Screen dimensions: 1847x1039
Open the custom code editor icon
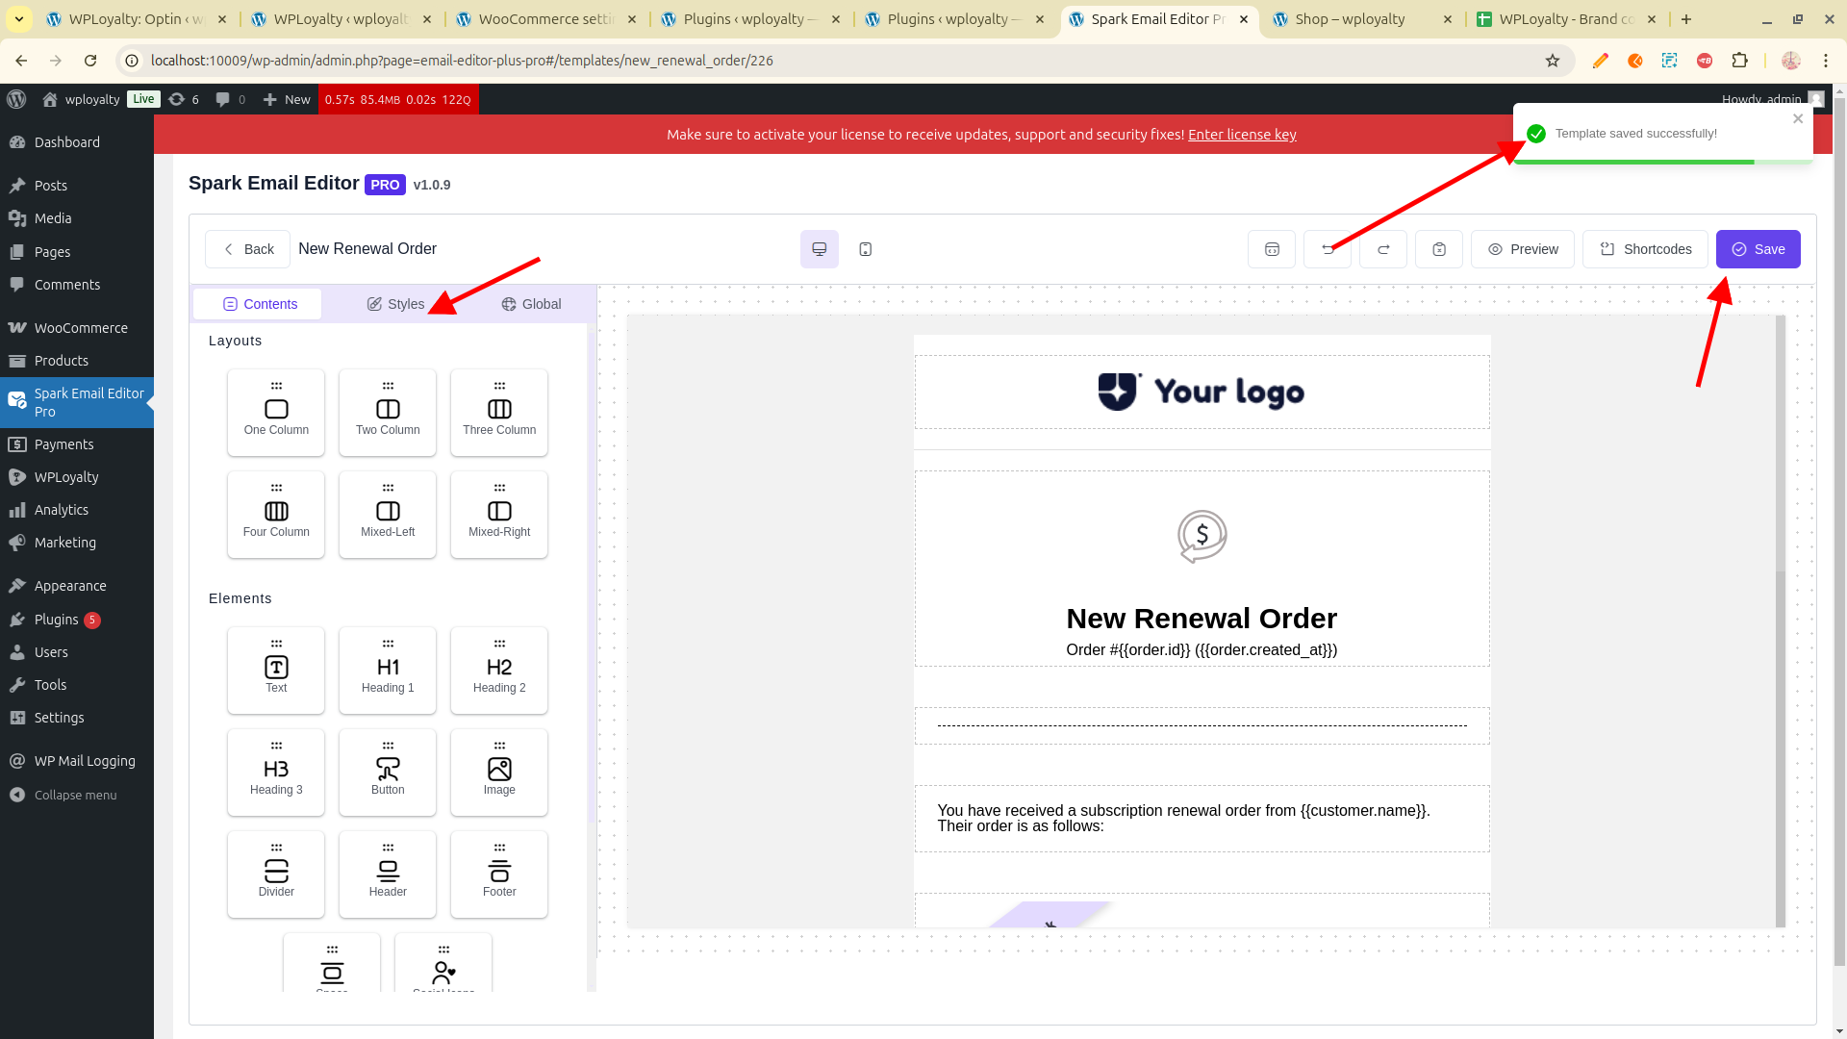1271,249
